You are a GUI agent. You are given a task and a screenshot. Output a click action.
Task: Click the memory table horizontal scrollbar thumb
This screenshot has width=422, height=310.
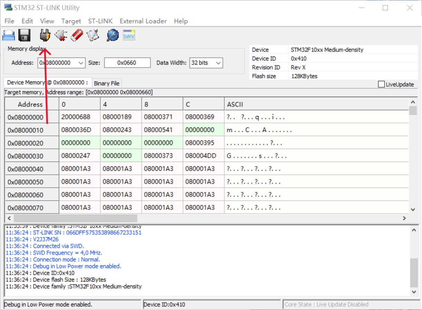(x=75, y=218)
